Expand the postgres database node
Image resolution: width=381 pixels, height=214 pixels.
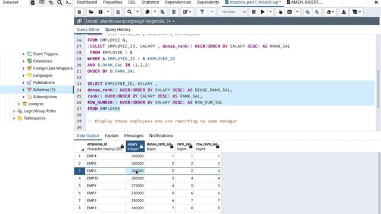click(x=18, y=104)
